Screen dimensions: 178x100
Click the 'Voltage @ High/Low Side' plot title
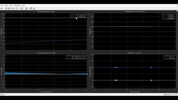46,12
